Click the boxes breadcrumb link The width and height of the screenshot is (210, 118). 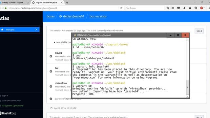(x=51, y=16)
